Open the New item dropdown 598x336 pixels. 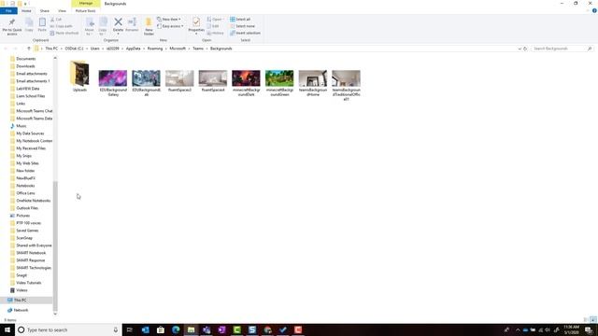point(169,19)
